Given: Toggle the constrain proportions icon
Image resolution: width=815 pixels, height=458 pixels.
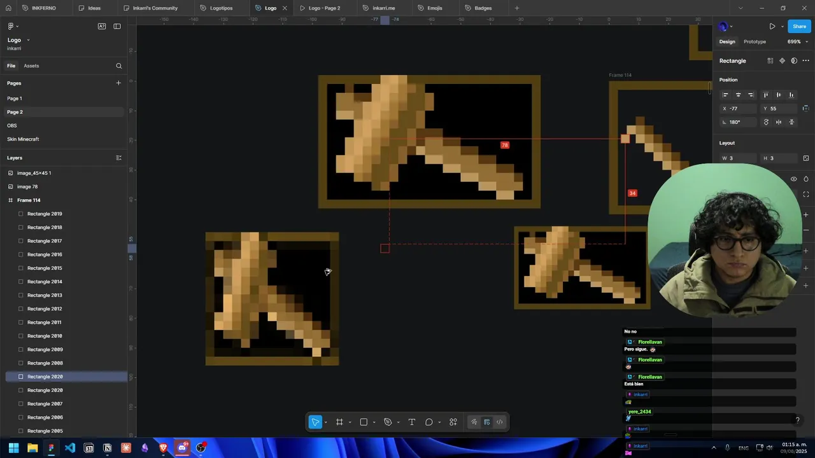Looking at the screenshot, I should [x=806, y=158].
